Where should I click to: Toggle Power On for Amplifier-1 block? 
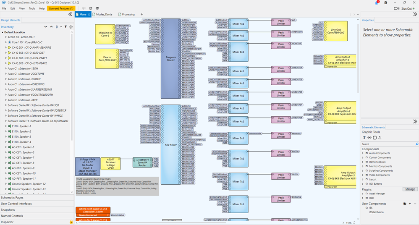coord(326,66)
